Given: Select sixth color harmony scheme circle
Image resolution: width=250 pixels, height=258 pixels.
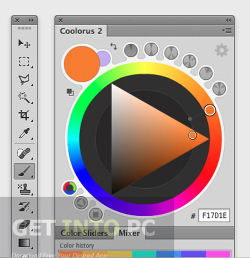Looking at the screenshot, I should tap(219, 88).
